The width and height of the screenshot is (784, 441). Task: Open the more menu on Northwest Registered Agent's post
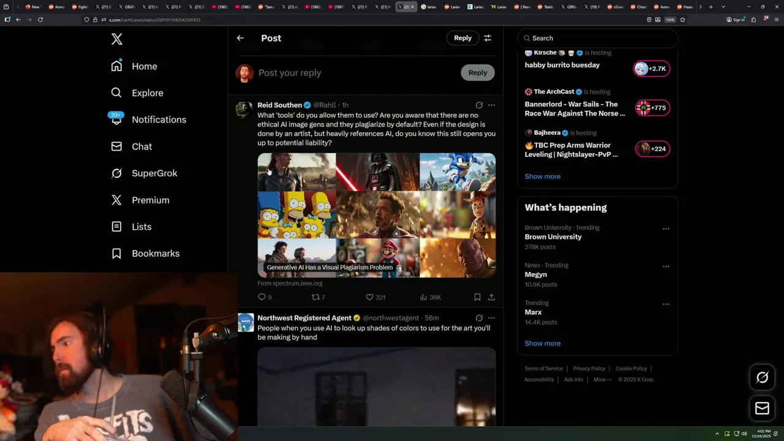(x=491, y=318)
